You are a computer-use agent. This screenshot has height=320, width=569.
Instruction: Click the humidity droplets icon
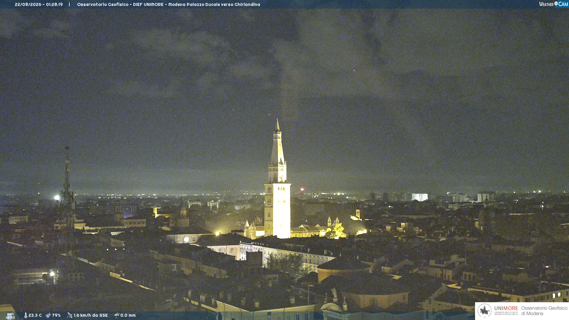pos(48,315)
